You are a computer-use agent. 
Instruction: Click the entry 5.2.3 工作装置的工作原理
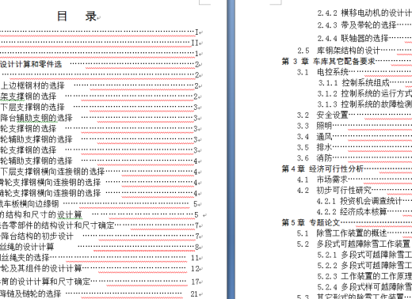(364, 276)
